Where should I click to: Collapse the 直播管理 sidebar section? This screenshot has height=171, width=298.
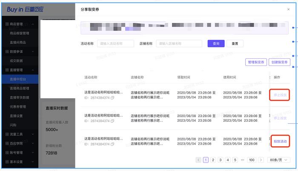(x=33, y=70)
